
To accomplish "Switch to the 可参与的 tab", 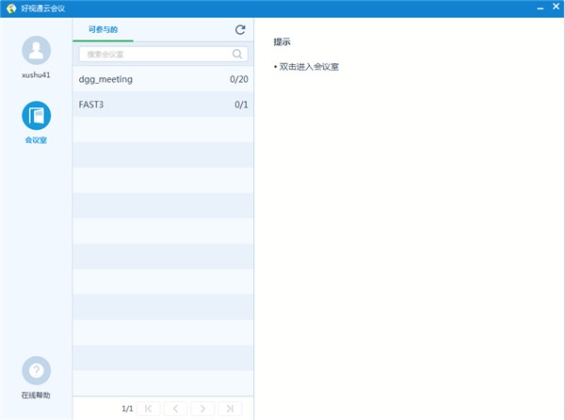I will [103, 30].
